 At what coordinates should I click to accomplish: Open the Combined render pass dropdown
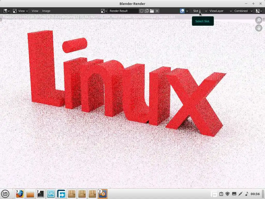pyautogui.click(x=243, y=11)
